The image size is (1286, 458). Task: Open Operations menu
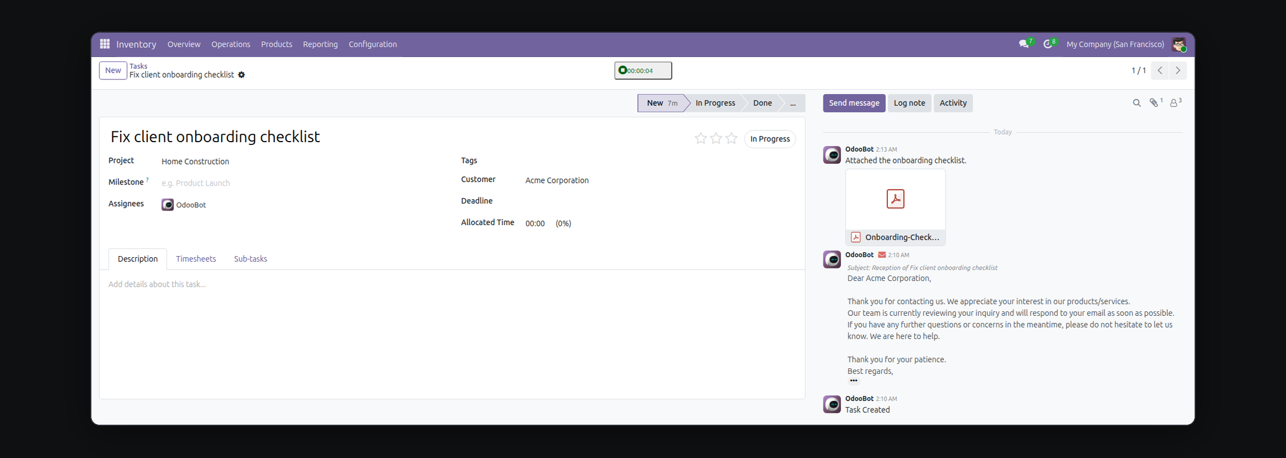[x=231, y=44]
